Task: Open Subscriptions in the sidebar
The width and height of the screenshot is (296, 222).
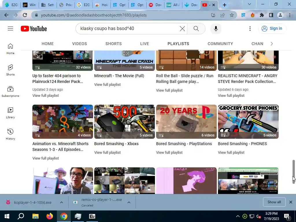Action: point(10,91)
